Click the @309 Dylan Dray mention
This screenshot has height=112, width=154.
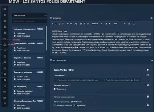click(59, 31)
